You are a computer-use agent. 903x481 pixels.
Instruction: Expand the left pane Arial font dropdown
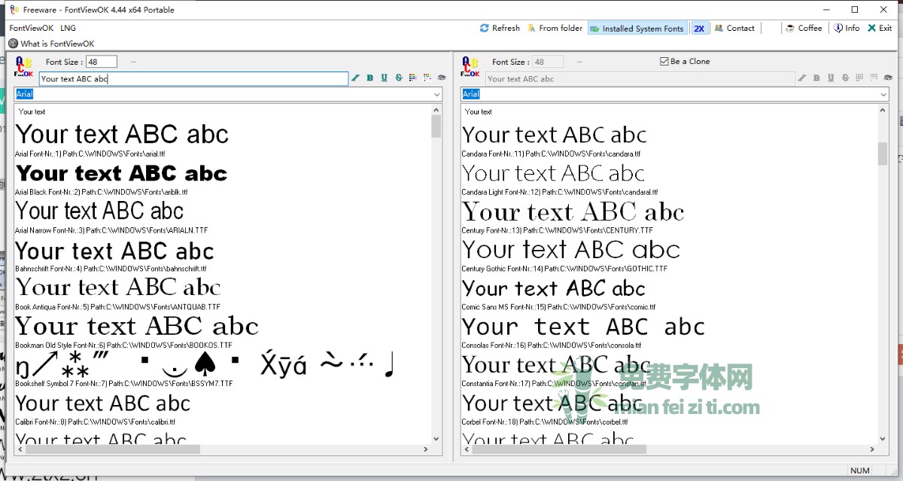[436, 95]
